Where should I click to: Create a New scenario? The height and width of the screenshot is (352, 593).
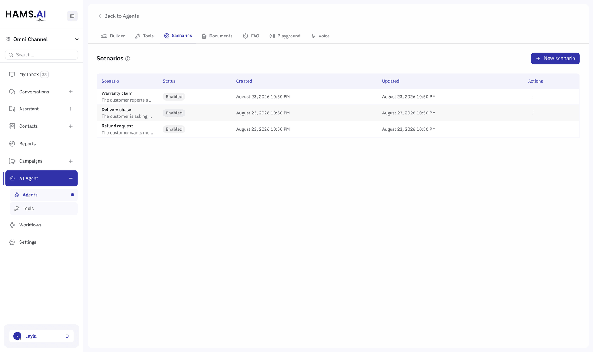point(555,59)
